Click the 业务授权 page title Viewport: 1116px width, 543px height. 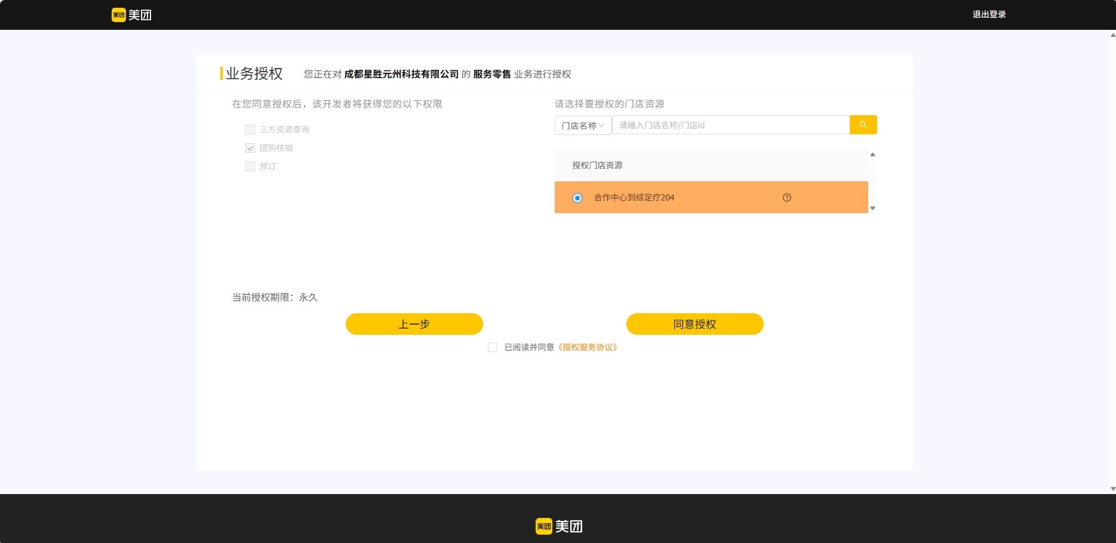point(254,73)
